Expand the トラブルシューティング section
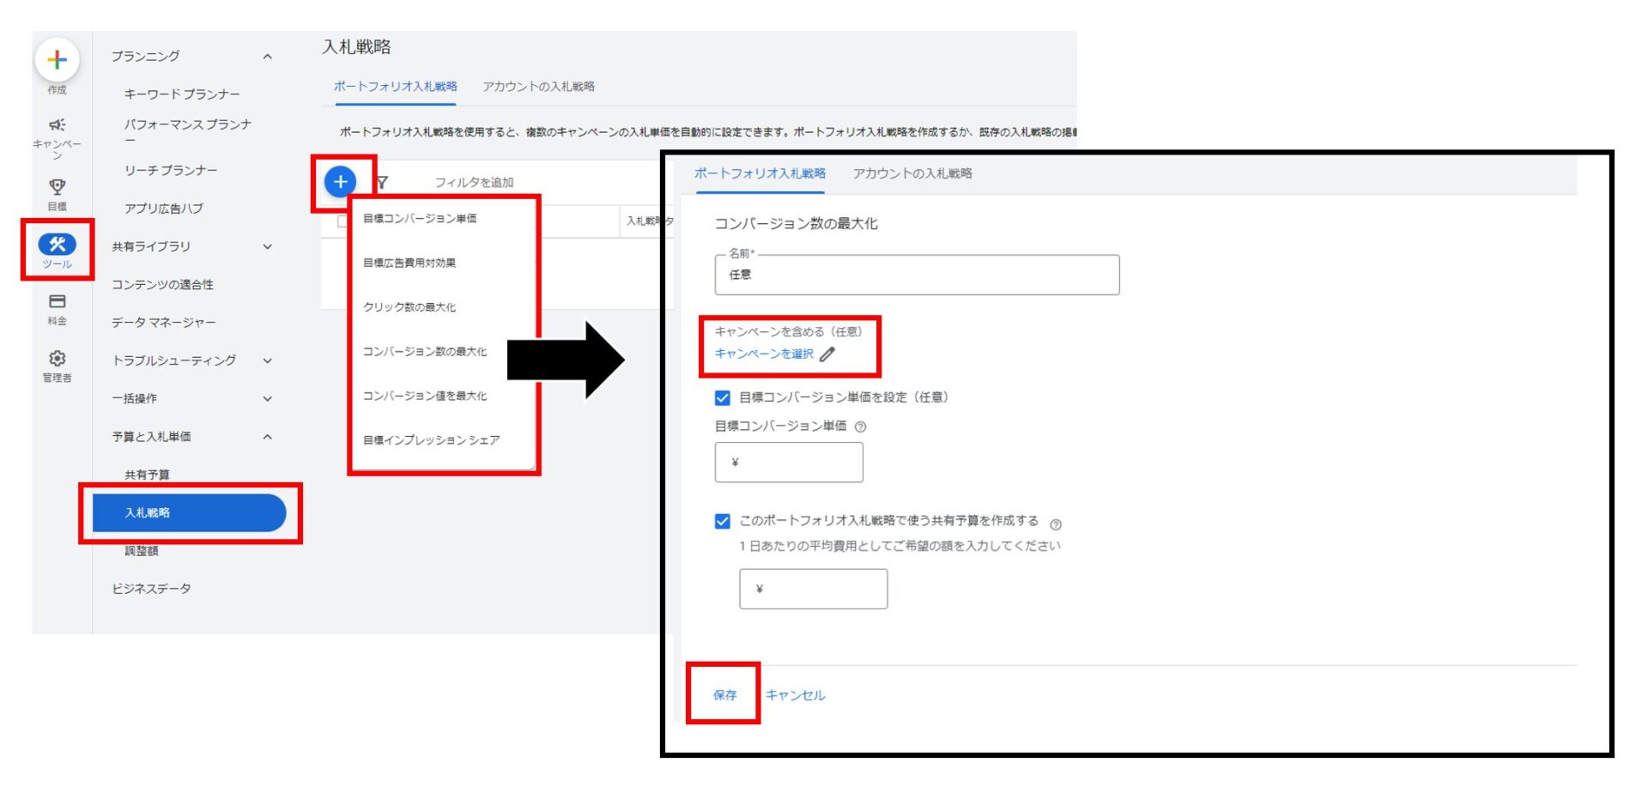 pyautogui.click(x=268, y=361)
